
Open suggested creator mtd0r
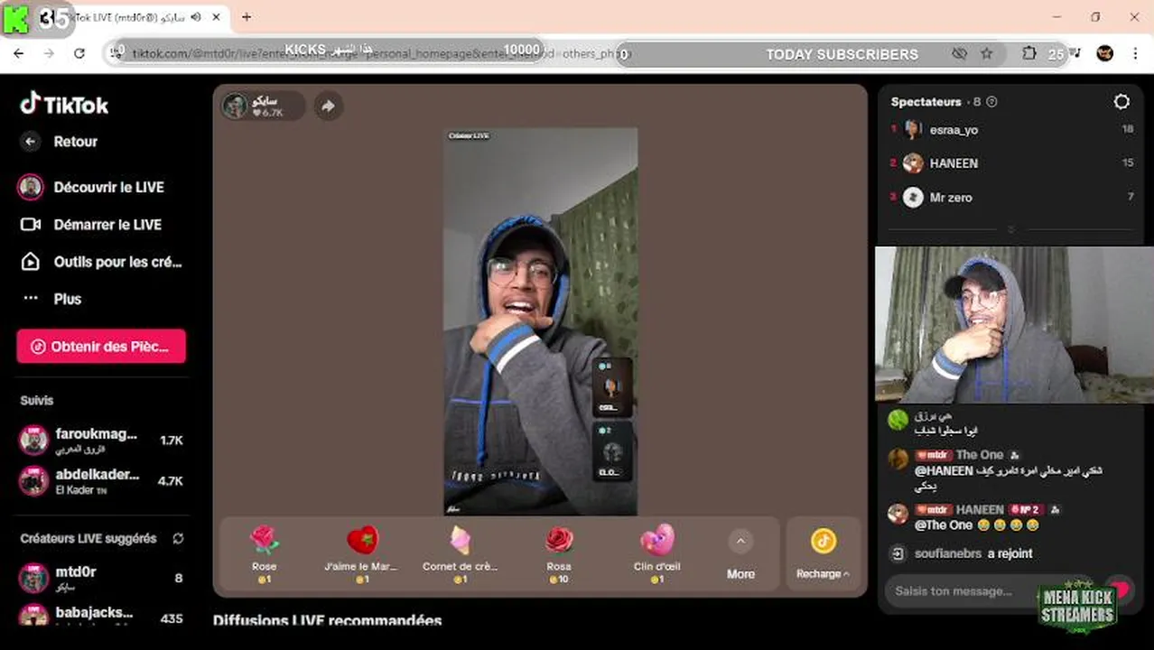point(101,578)
